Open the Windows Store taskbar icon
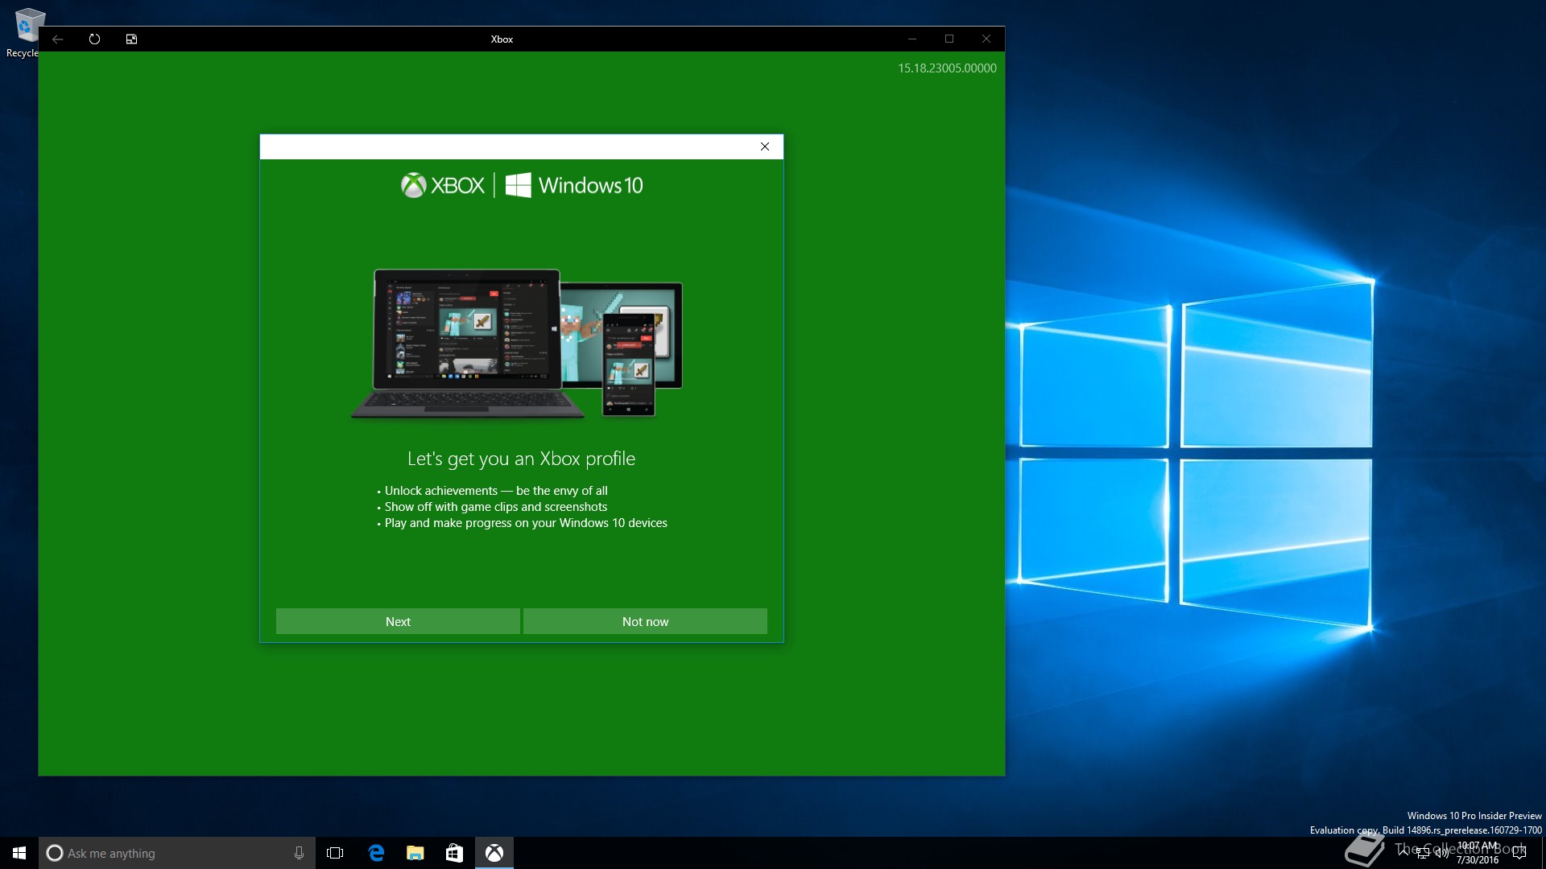Viewport: 1546px width, 869px height. 454,853
